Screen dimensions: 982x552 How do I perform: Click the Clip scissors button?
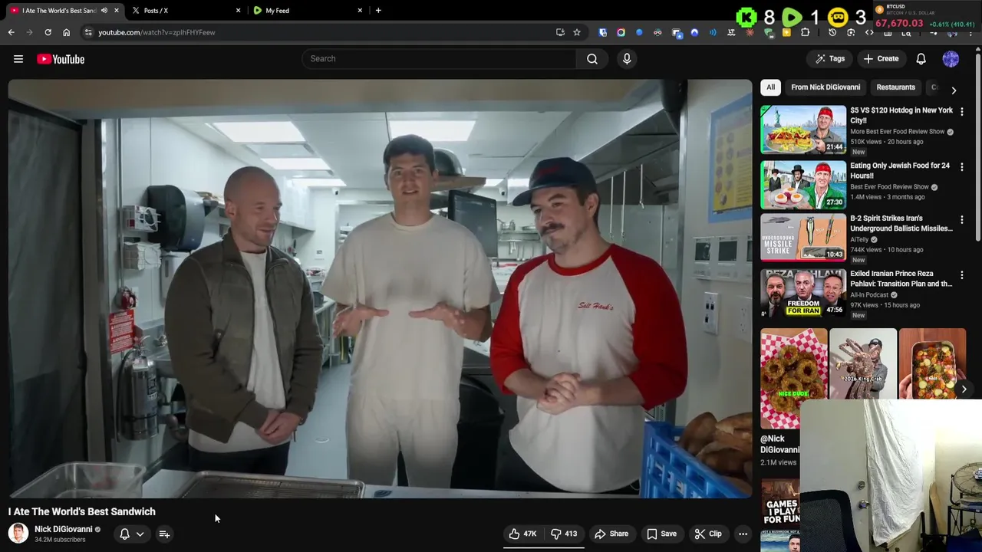708,534
